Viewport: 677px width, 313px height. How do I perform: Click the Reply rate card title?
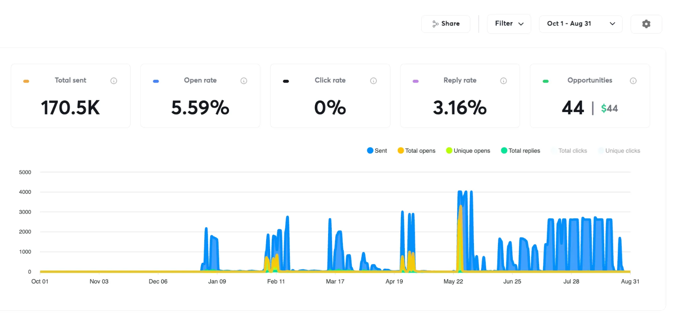click(x=460, y=80)
